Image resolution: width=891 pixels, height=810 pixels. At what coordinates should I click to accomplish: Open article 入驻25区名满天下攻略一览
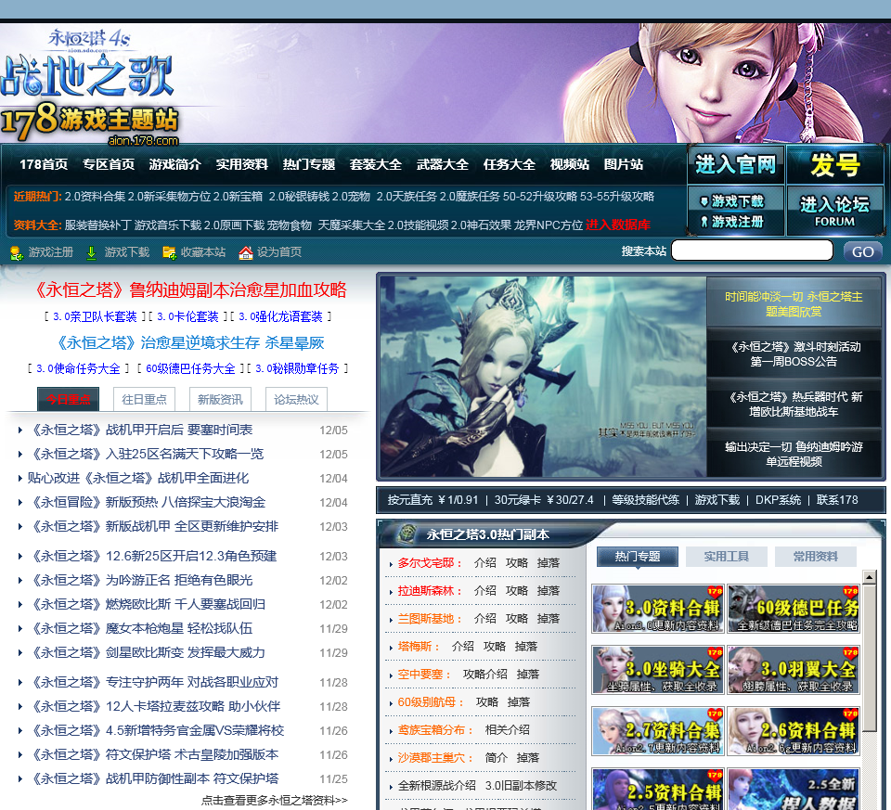146,454
